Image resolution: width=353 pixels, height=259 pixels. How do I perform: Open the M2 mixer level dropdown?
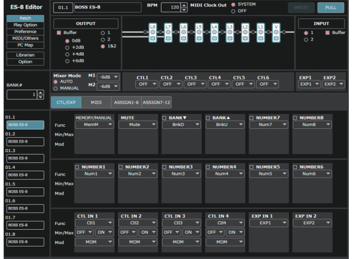(108, 87)
